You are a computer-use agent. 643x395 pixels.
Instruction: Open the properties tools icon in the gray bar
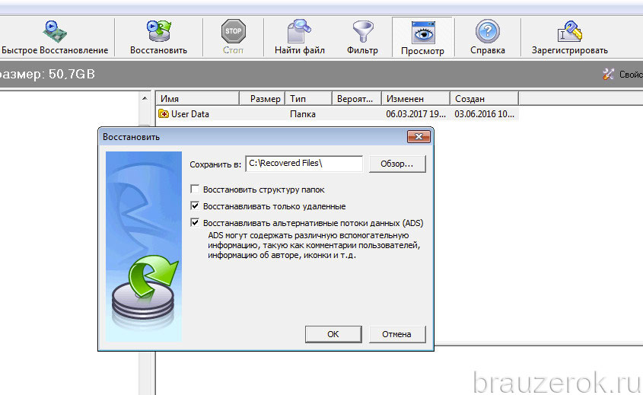(x=609, y=75)
